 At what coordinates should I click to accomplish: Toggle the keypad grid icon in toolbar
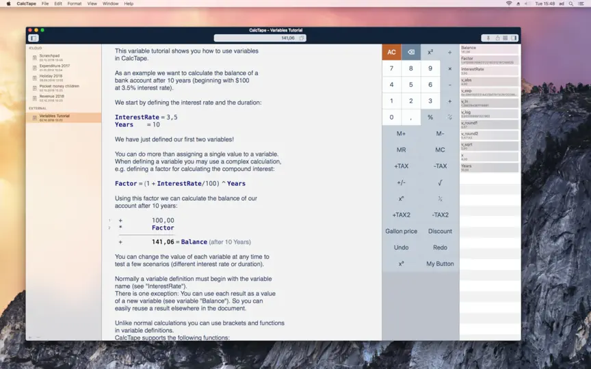(x=505, y=38)
